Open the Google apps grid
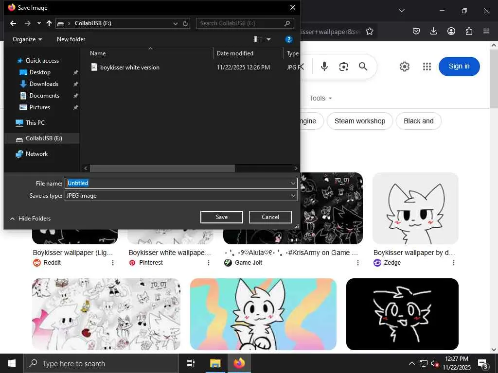 pos(427,67)
